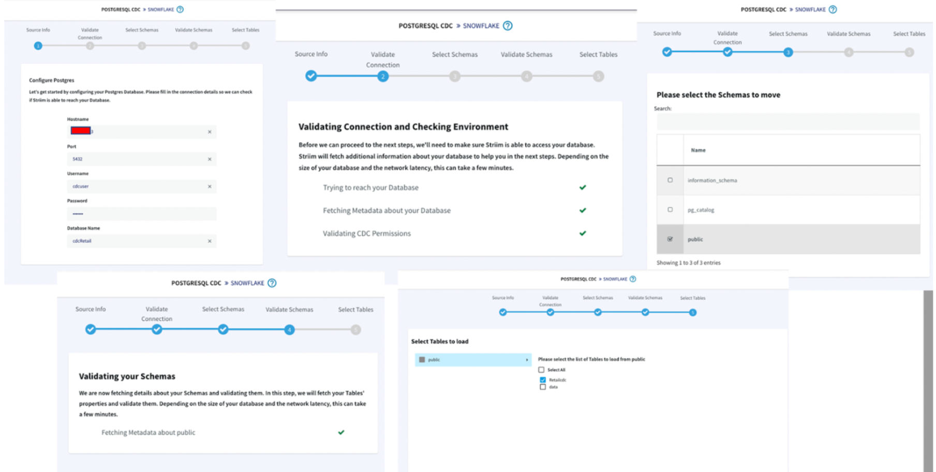Uncheck the Retailcdc table checkbox
Image resolution: width=936 pixels, height=472 pixels.
543,380
